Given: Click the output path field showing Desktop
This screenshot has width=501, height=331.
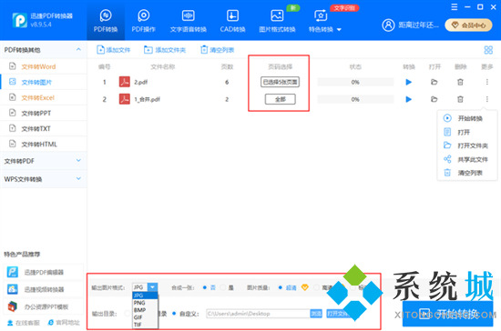Looking at the screenshot, I should coord(258,314).
